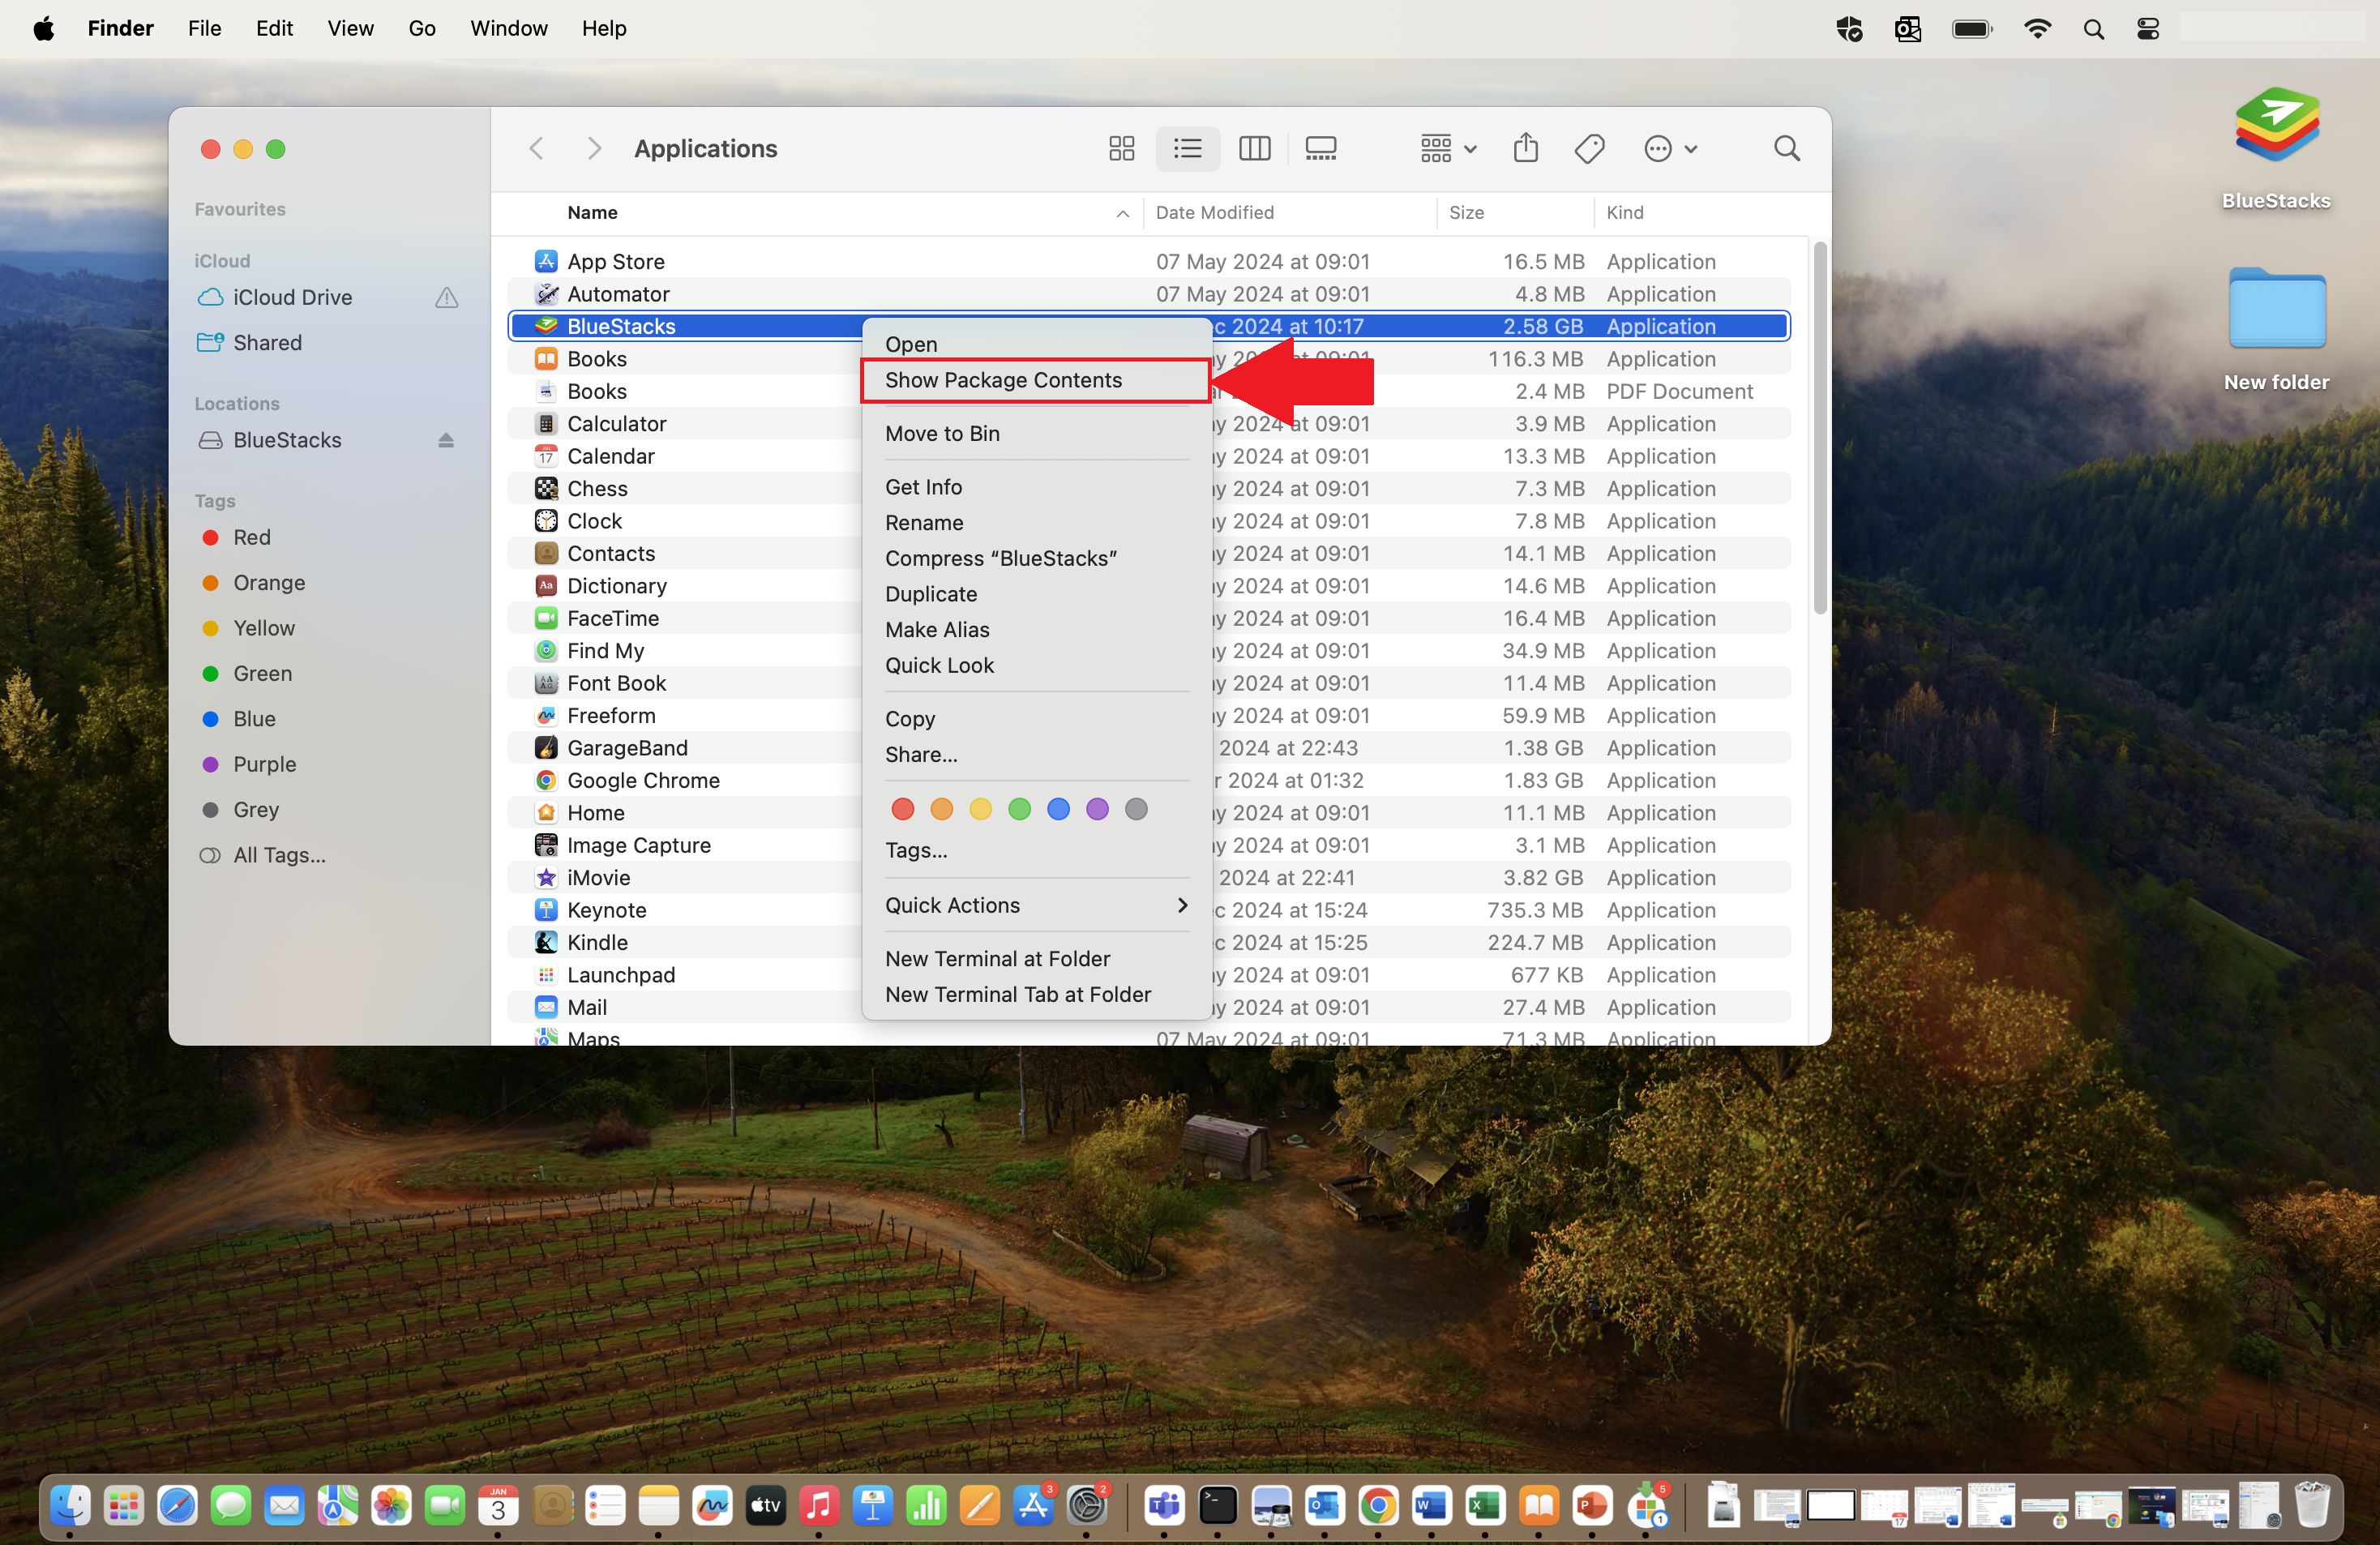Open Control Centre in the menu bar
The height and width of the screenshot is (1545, 2380).
pos(2148,29)
